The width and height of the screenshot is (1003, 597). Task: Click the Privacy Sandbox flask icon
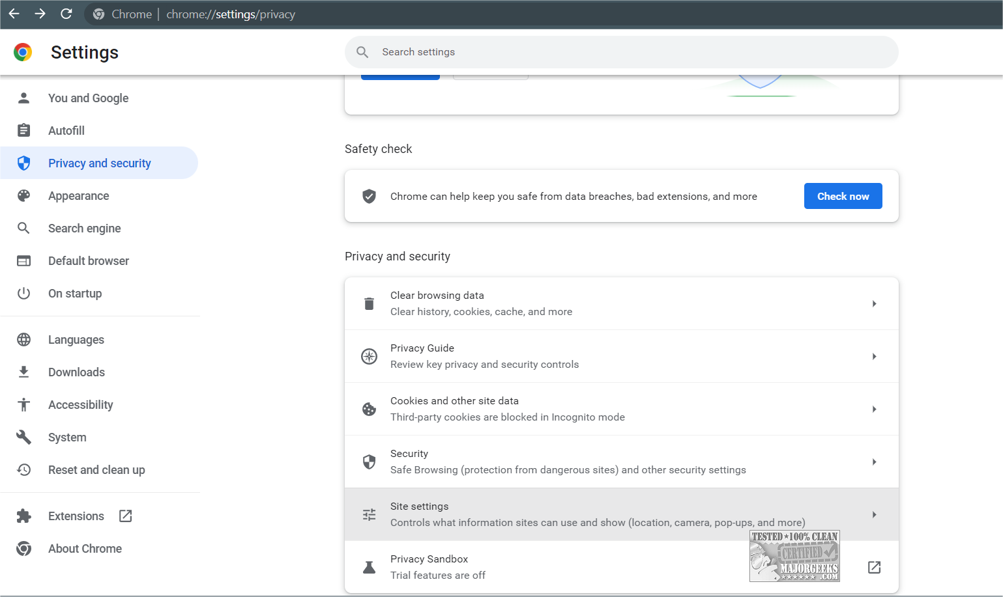point(370,567)
